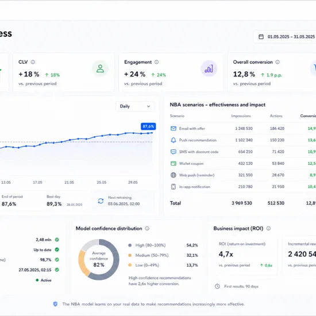This screenshot has width=316, height=316.
Task: Click the purple Engagement bar chart icon
Action: (209, 69)
